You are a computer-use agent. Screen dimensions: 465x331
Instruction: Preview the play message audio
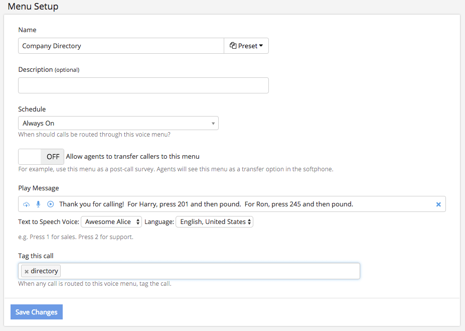click(x=50, y=204)
